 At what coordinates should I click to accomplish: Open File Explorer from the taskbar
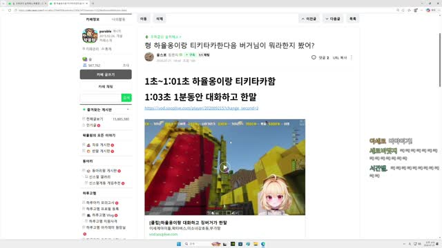[256, 244]
